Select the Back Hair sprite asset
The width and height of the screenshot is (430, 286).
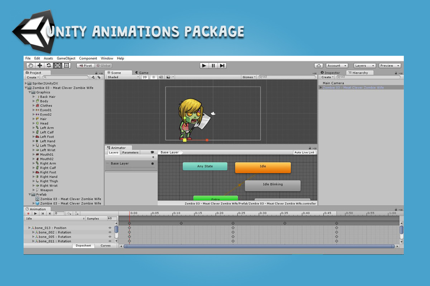(x=48, y=97)
